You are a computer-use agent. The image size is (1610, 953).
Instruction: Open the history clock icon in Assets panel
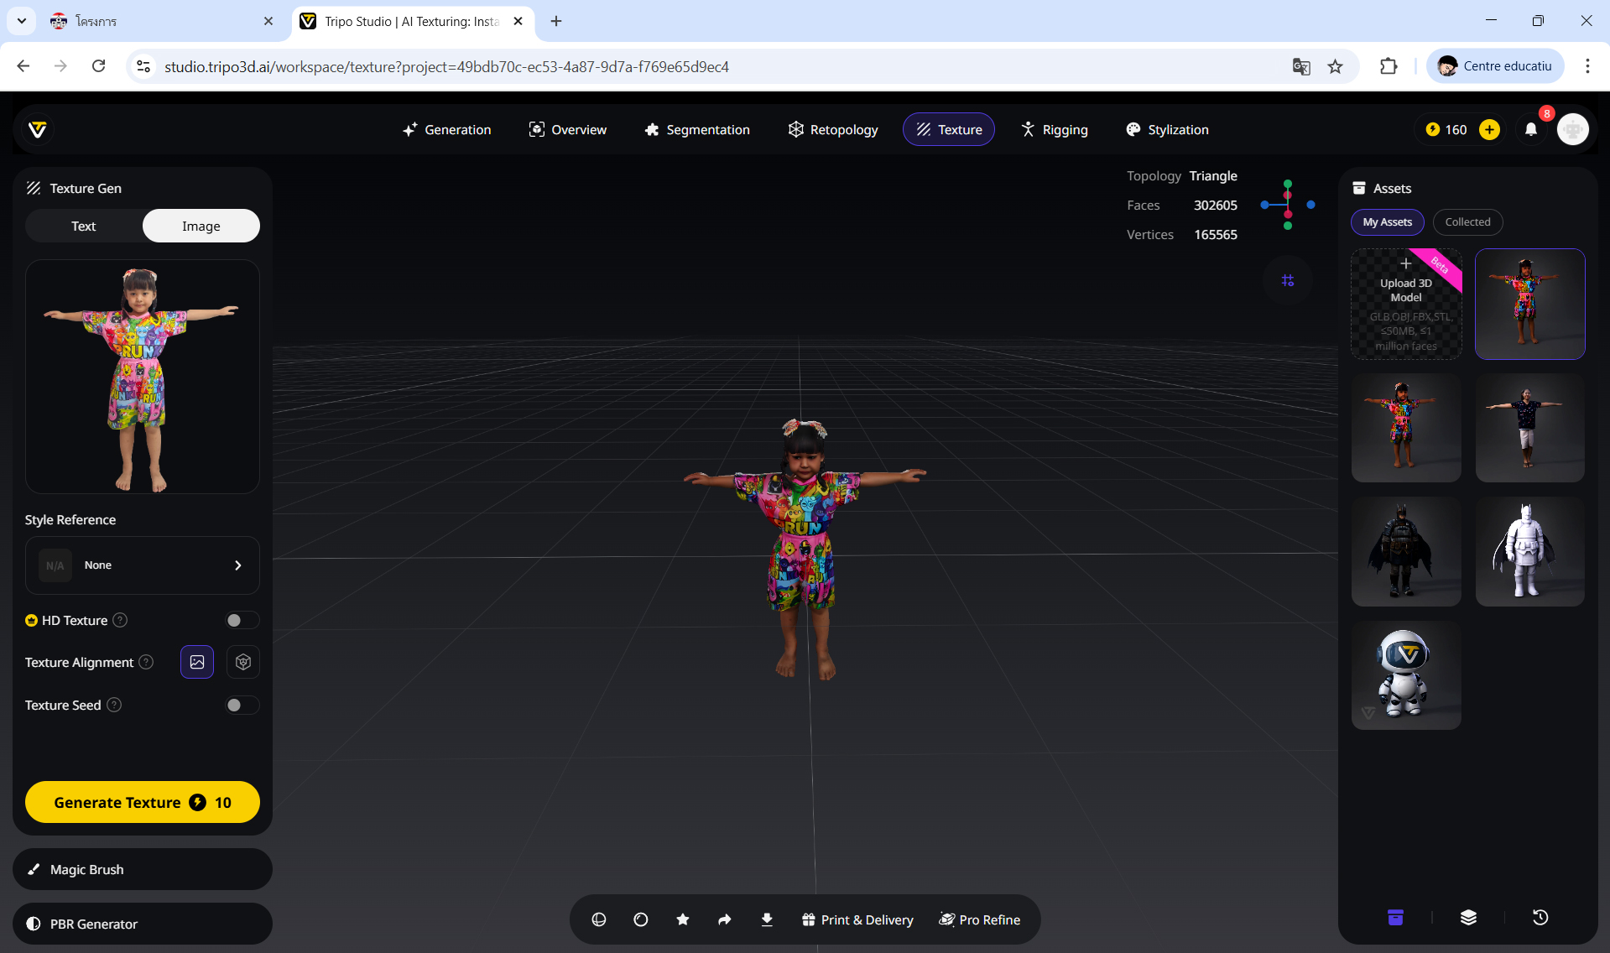1540,918
